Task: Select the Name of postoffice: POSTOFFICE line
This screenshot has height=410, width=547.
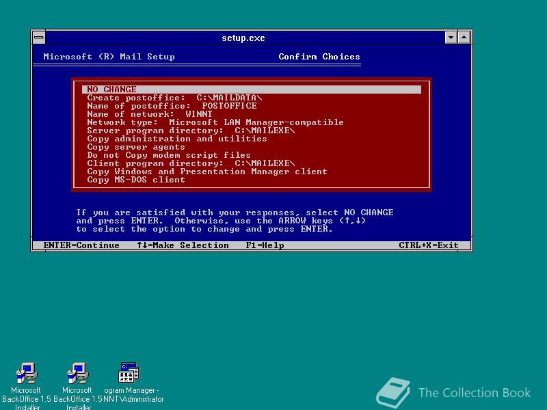Action: click(x=172, y=106)
